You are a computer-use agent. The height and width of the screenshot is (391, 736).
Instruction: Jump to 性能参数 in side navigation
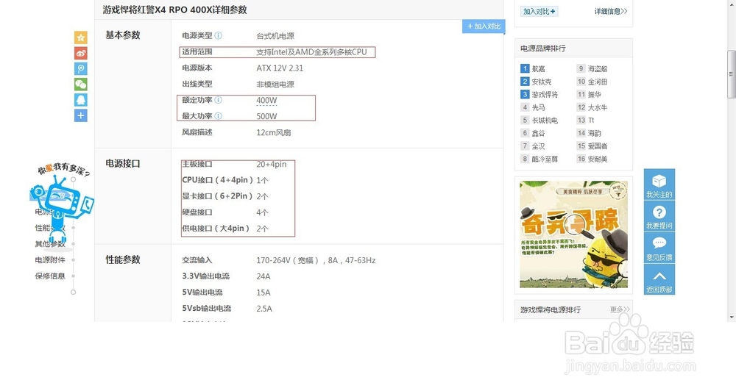pyautogui.click(x=50, y=228)
